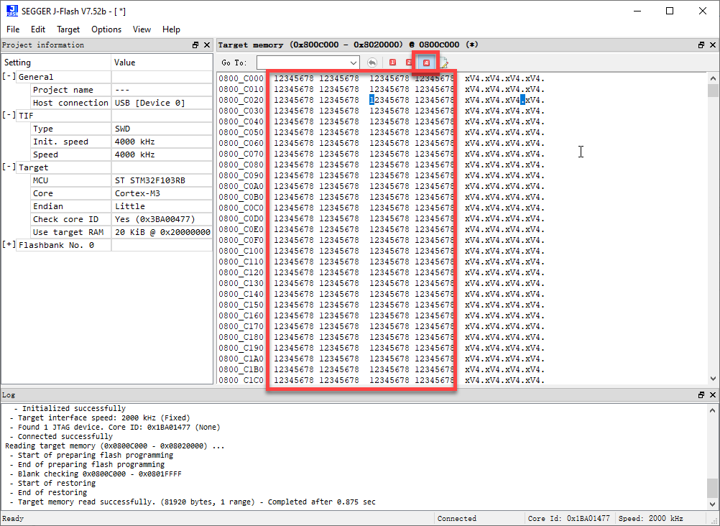This screenshot has width=720, height=526.
Task: Float the Log panel
Action: (701, 395)
